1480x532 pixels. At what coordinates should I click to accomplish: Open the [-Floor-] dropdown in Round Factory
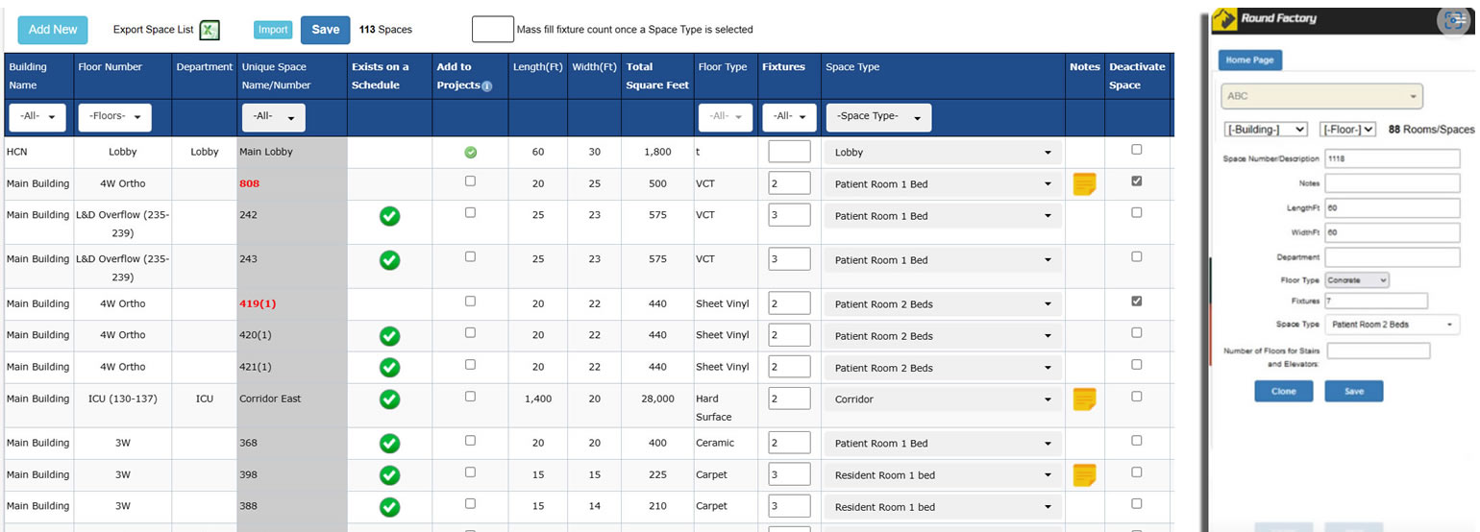point(1348,129)
